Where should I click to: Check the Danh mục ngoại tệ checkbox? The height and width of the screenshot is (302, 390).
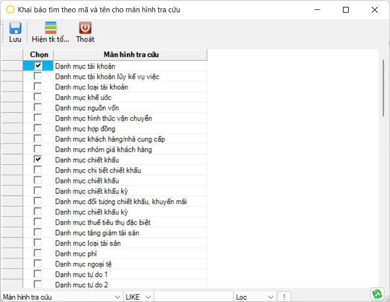pyautogui.click(x=38, y=264)
